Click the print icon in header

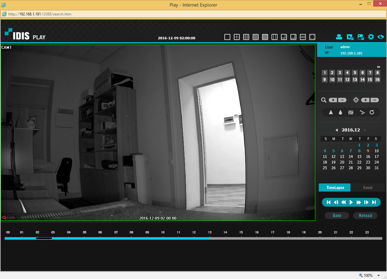(339, 37)
